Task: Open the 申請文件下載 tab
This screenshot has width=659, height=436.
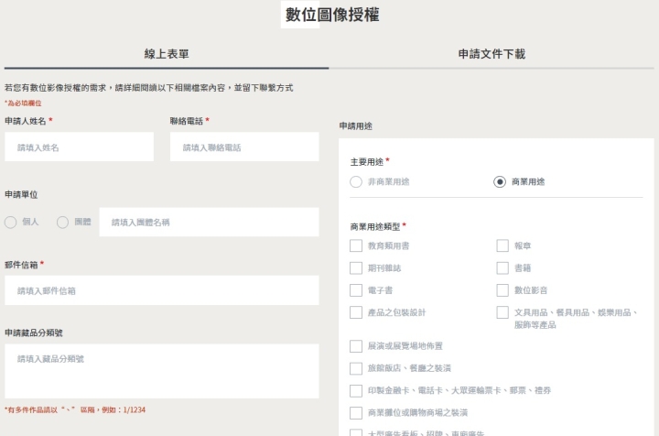Action: [492, 54]
